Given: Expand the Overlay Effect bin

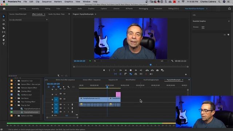Looking at the screenshot, I should point(15,91).
